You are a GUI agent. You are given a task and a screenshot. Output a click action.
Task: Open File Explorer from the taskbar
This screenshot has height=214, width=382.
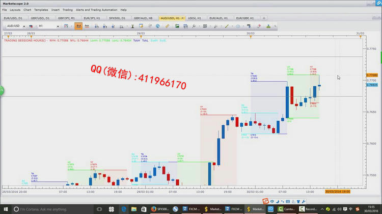pos(134,209)
